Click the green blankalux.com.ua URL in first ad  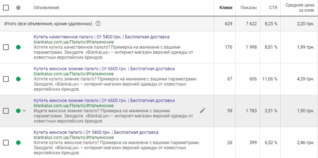pos(74,42)
